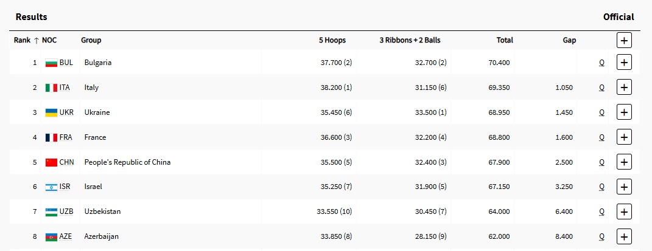
Task: Click the France flag icon
Action: tap(51, 137)
